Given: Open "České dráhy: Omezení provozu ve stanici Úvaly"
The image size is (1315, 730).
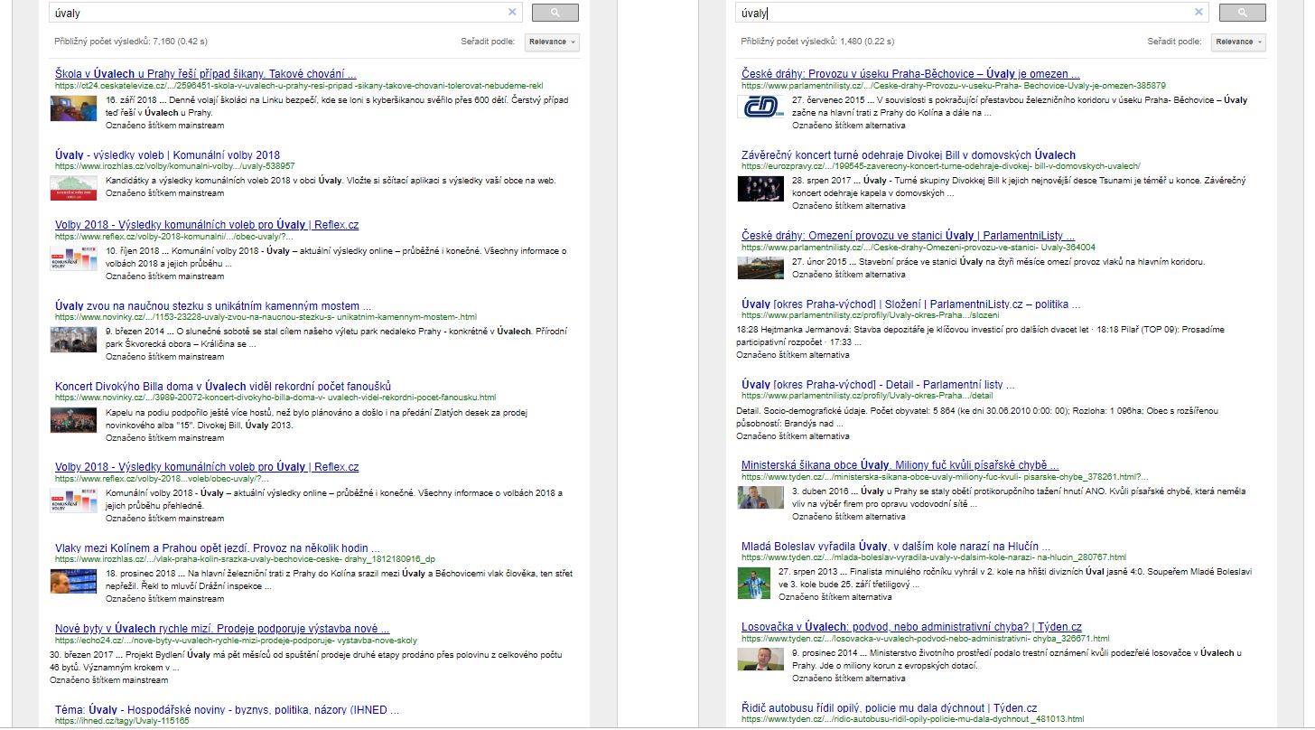Looking at the screenshot, I should 908,236.
